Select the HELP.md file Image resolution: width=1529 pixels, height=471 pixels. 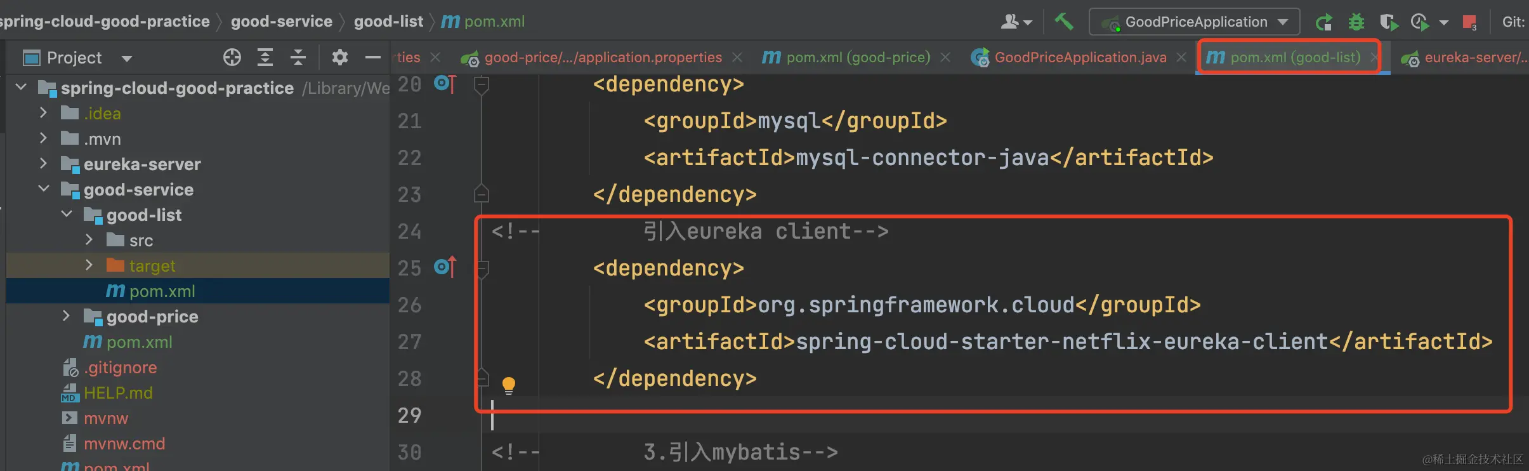pos(118,392)
